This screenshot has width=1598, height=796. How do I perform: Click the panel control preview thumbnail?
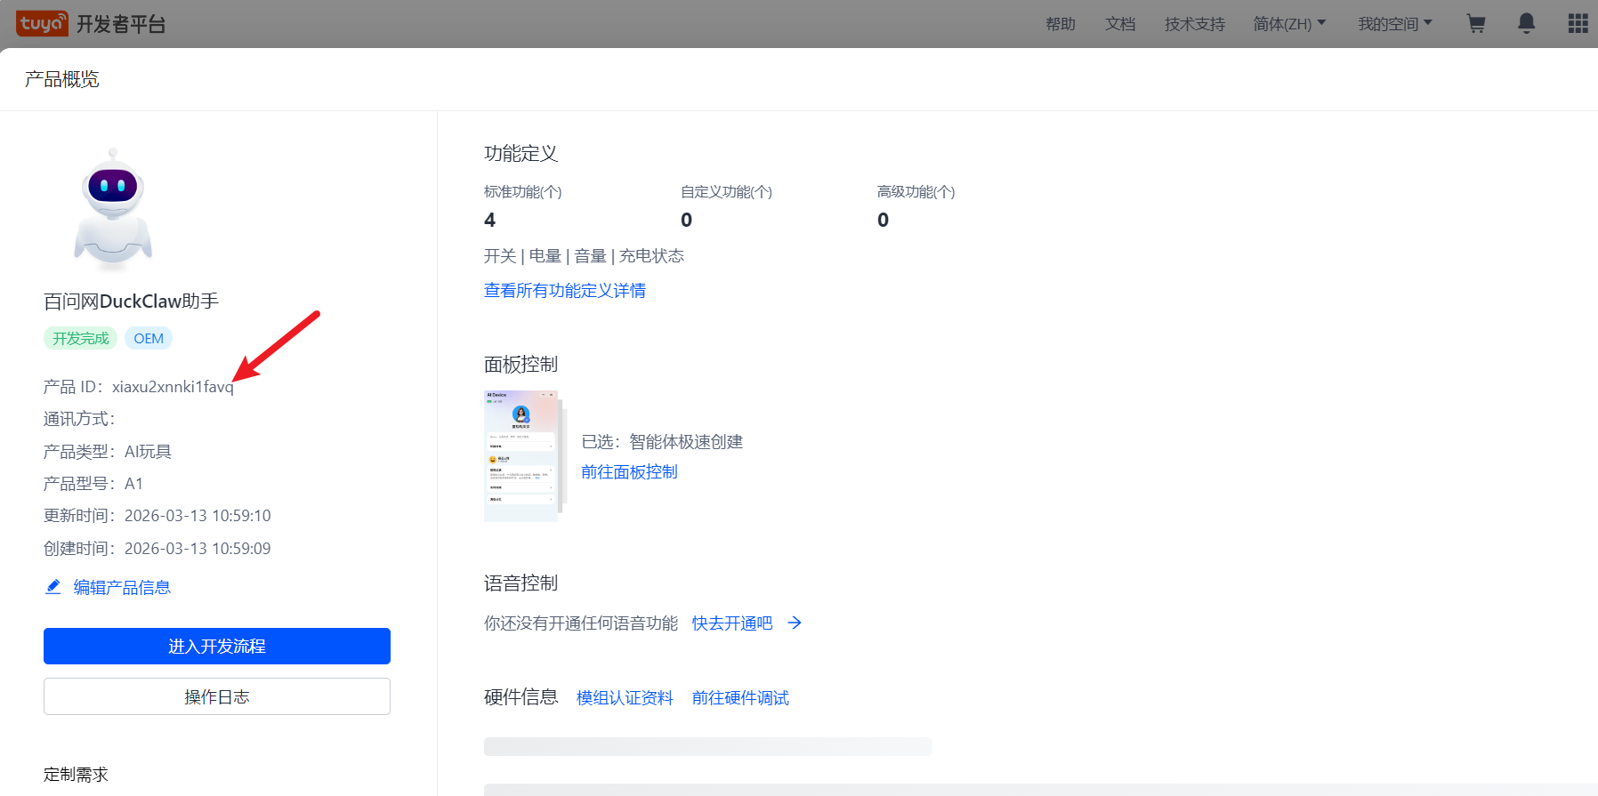click(x=521, y=455)
